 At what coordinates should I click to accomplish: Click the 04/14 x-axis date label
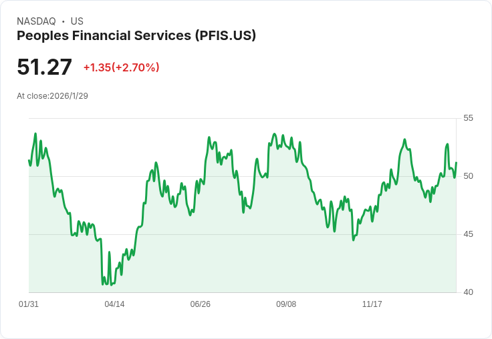click(x=114, y=304)
